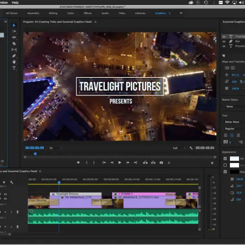
Task: Select the Selection arrow tool
Action: (x=14, y=26)
